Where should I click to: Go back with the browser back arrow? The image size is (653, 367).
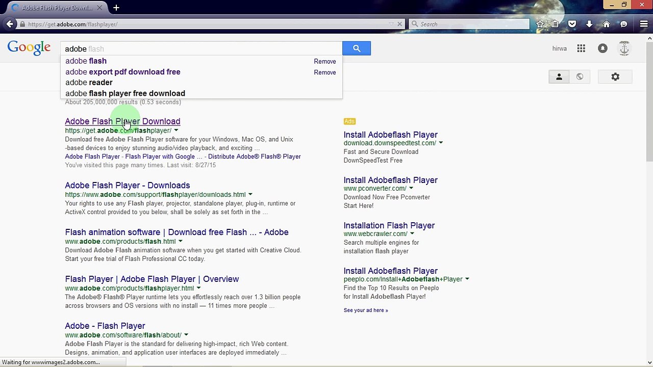coord(10,24)
